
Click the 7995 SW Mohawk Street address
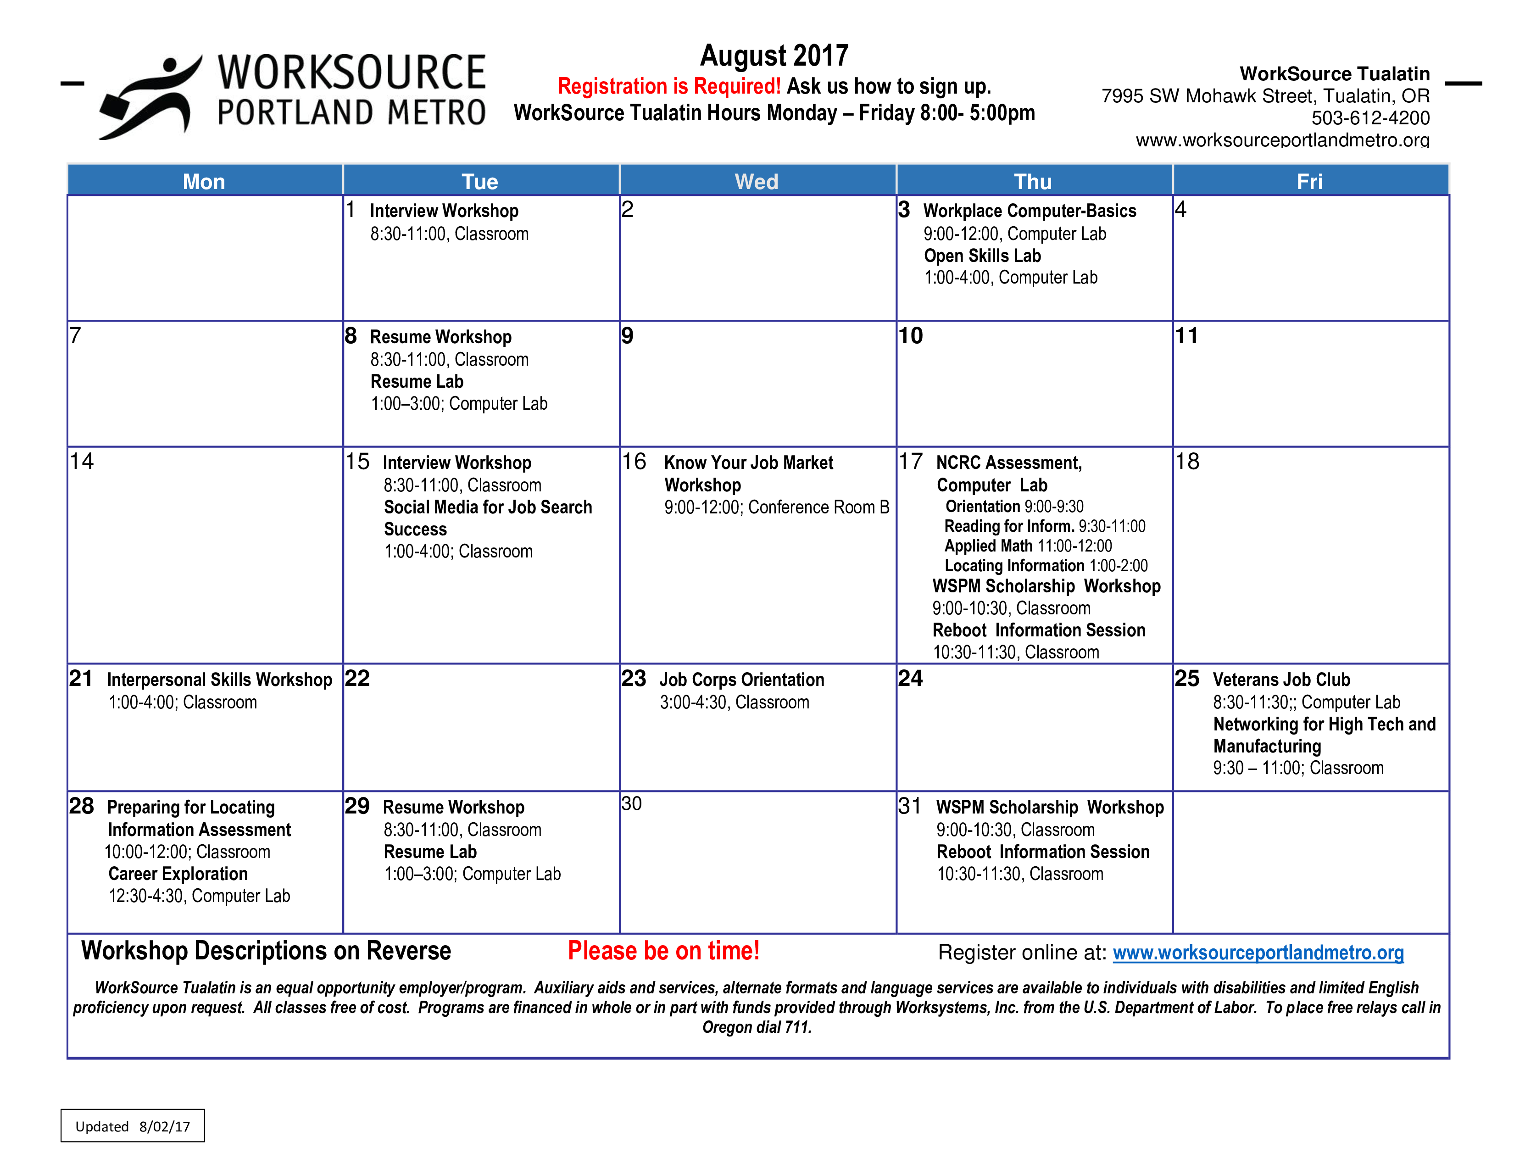[x=1265, y=95]
